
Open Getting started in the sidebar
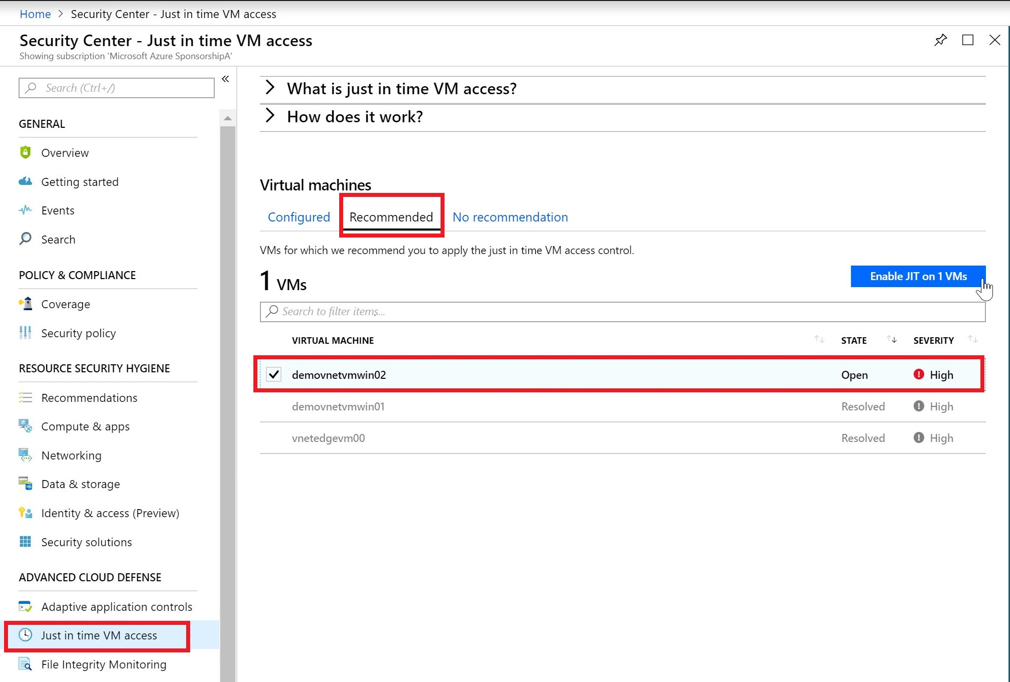pyautogui.click(x=80, y=181)
